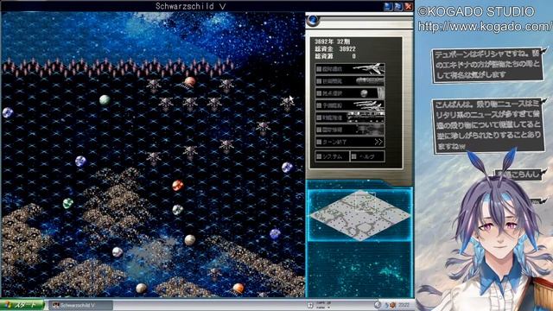Select the skull unit under the mouse cursor

coord(287,104)
